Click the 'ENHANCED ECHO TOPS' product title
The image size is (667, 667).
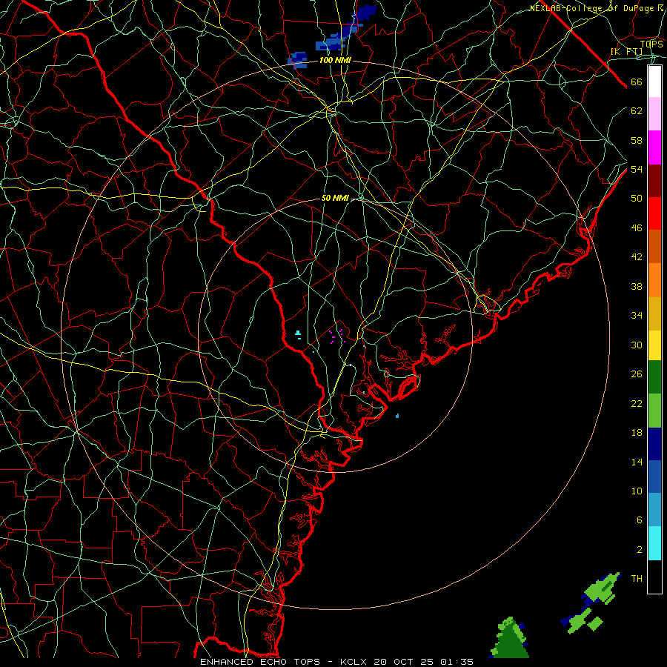(x=260, y=662)
